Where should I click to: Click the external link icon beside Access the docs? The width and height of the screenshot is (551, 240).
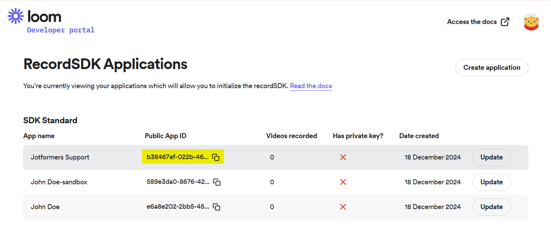(x=505, y=22)
